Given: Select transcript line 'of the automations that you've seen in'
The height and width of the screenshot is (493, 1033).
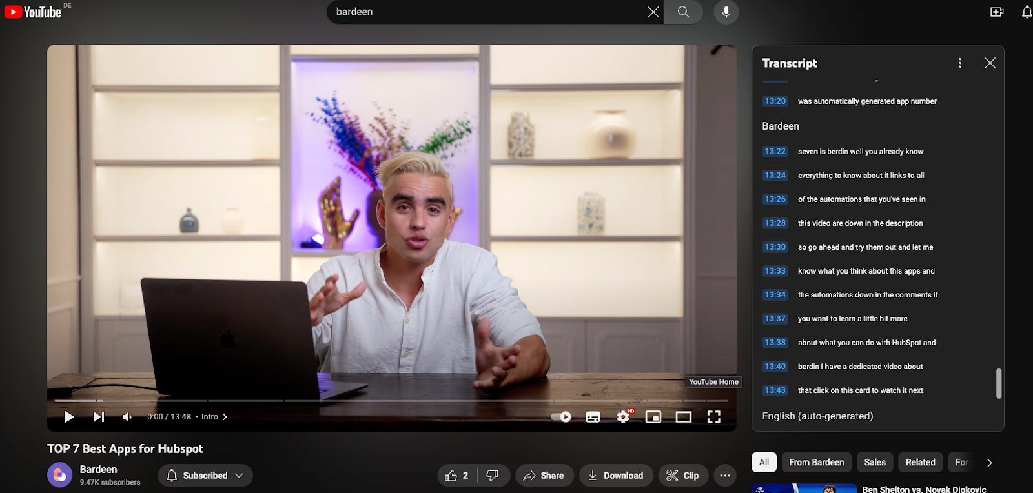Looking at the screenshot, I should point(861,199).
